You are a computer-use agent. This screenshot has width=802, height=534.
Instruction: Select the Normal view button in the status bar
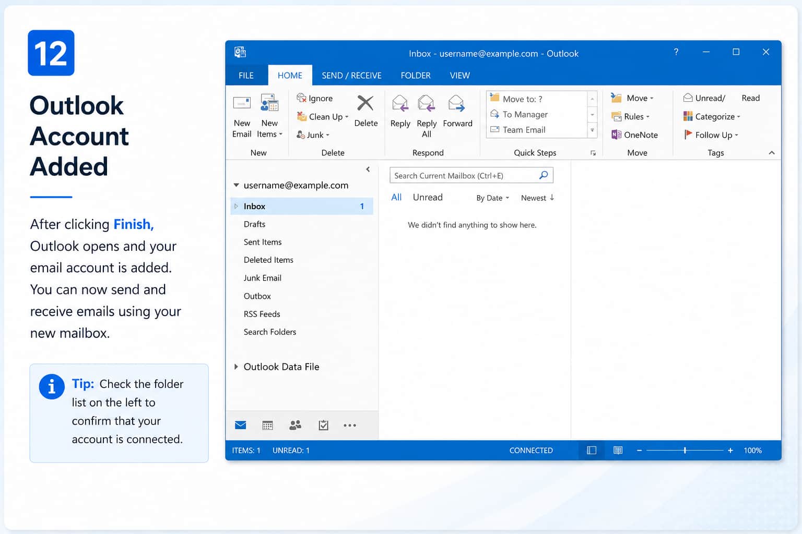(592, 450)
